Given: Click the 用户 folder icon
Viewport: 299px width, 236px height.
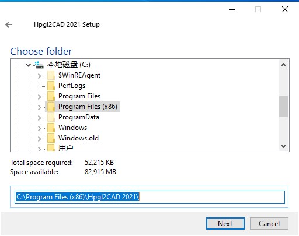Looking at the screenshot, I should (x=51, y=147).
